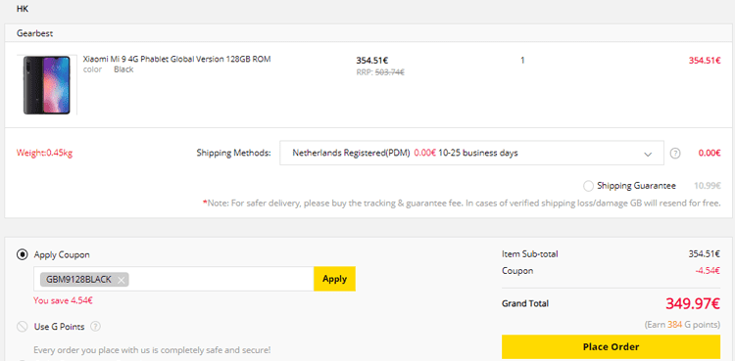Select the Gearbest seller name

tap(34, 33)
